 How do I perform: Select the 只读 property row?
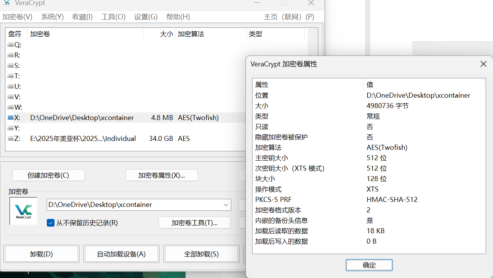[369, 127]
